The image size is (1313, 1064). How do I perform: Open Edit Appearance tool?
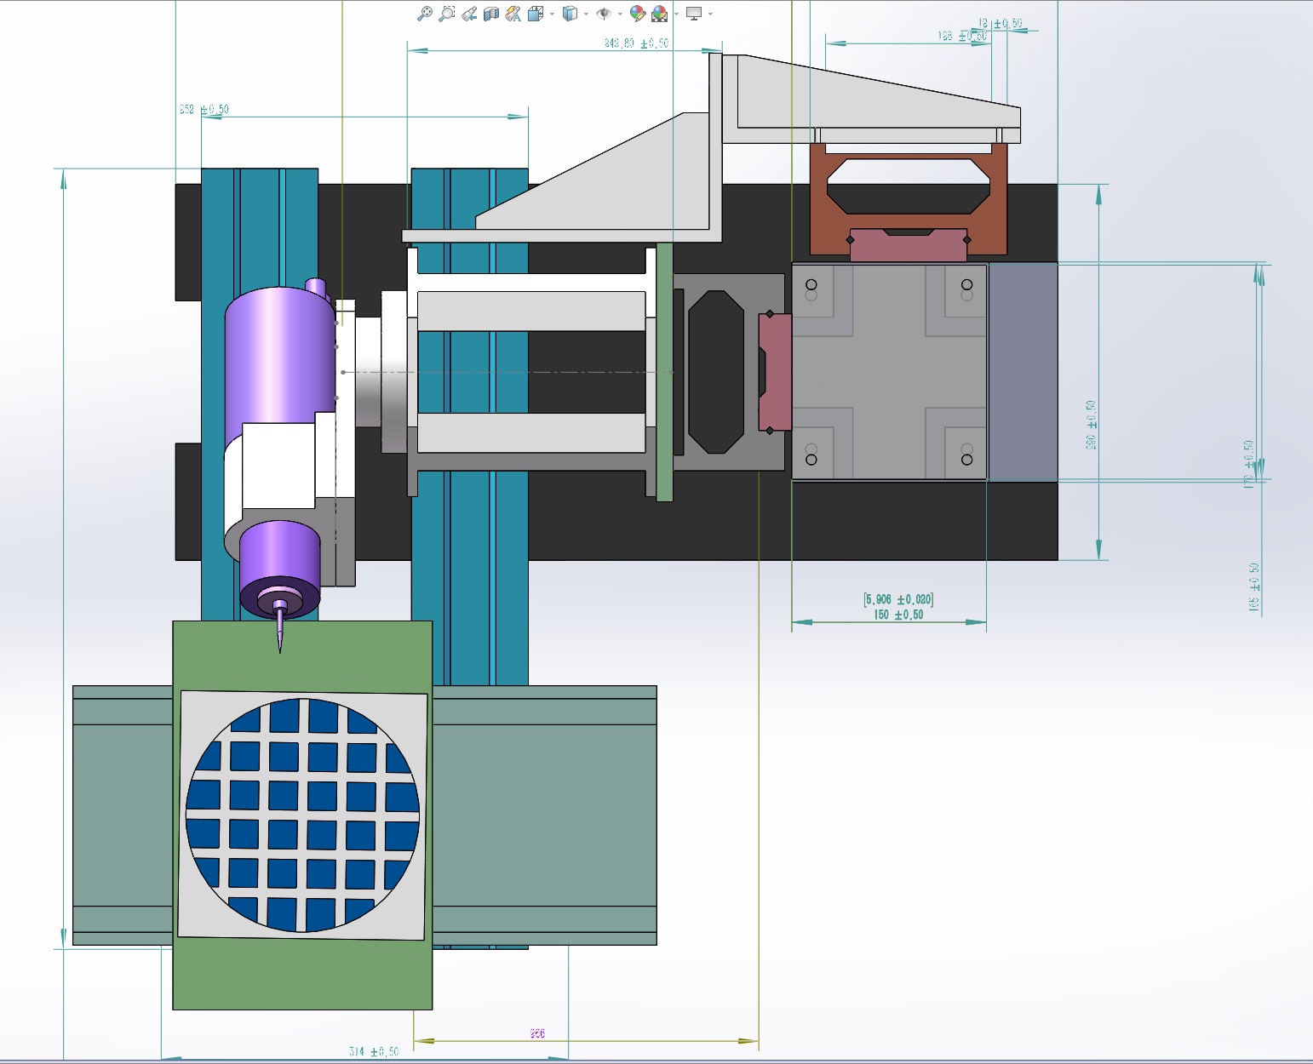click(637, 14)
